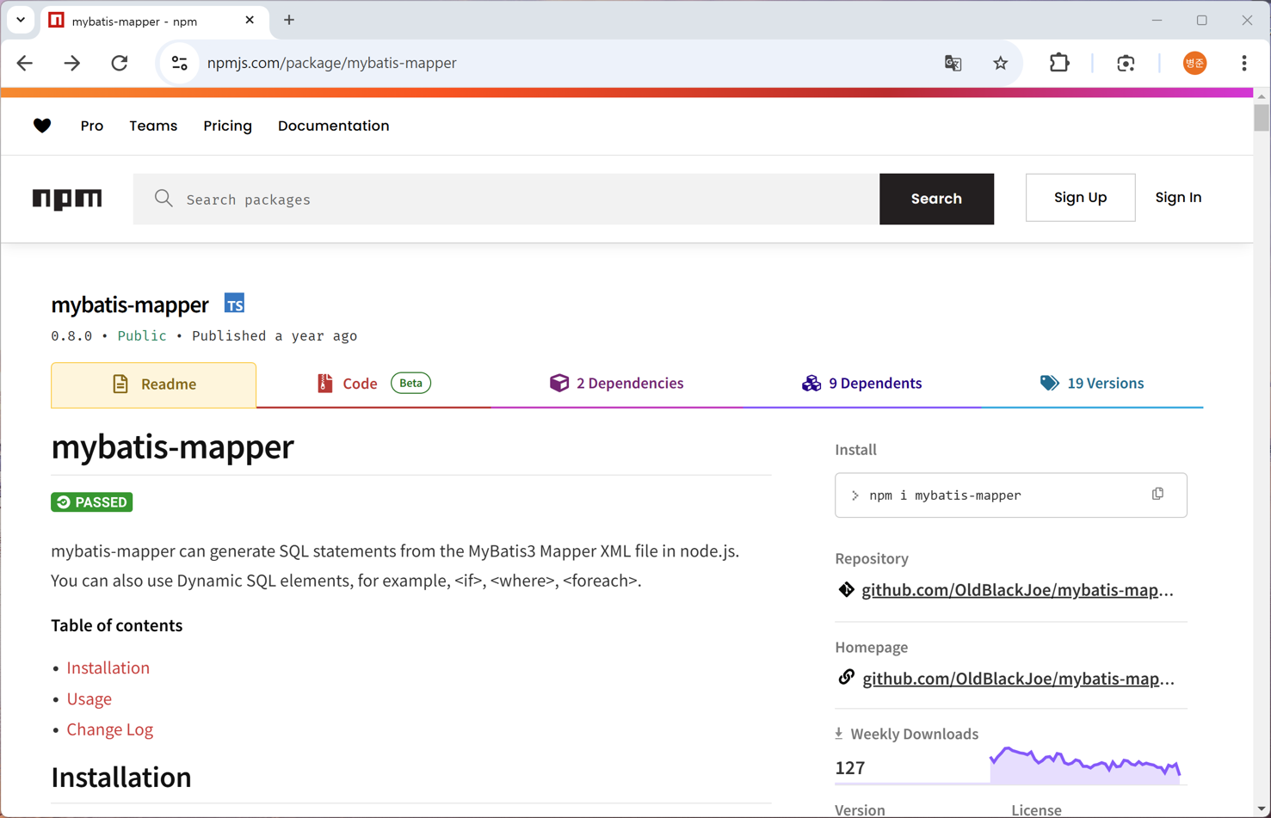Viewport: 1271px width, 818px height.
Task: Open the Readme tab
Action: pyautogui.click(x=154, y=384)
